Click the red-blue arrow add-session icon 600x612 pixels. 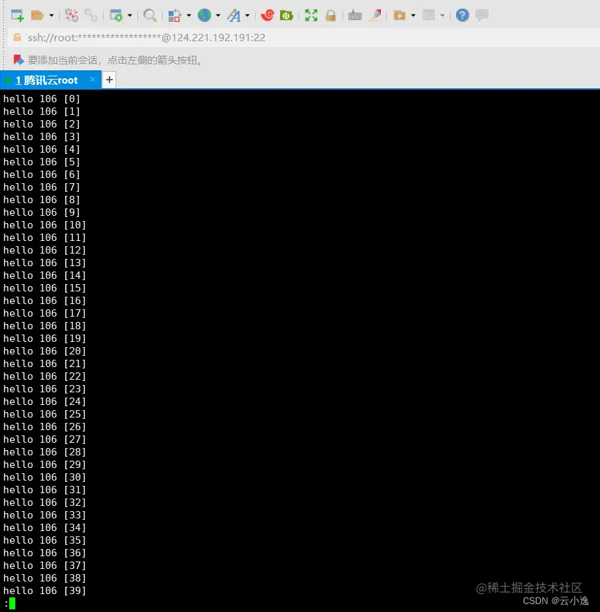(x=19, y=60)
